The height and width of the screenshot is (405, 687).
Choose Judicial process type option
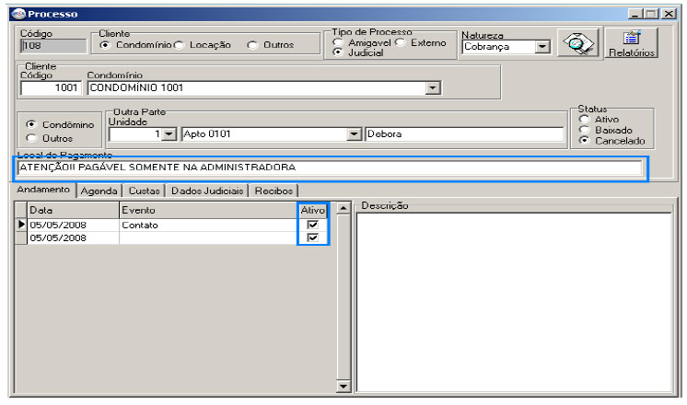click(x=339, y=53)
